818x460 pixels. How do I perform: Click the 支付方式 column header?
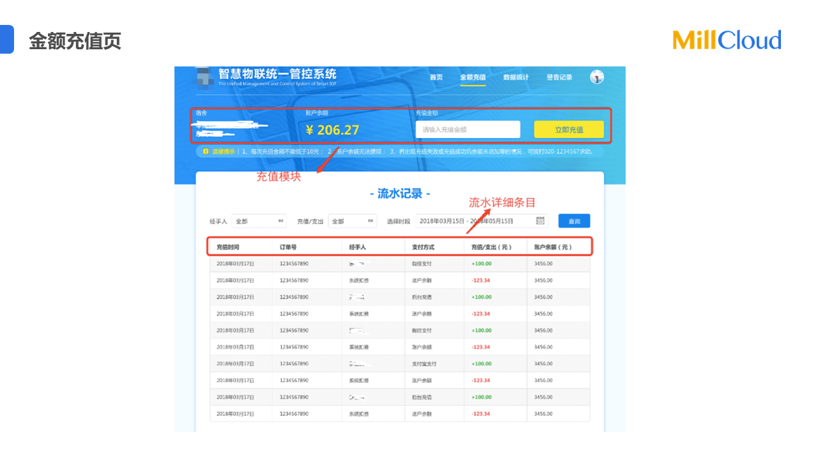(x=422, y=247)
